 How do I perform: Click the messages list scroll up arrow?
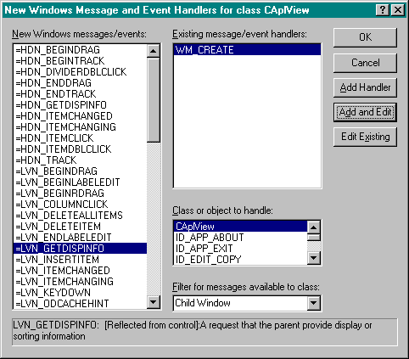154,51
